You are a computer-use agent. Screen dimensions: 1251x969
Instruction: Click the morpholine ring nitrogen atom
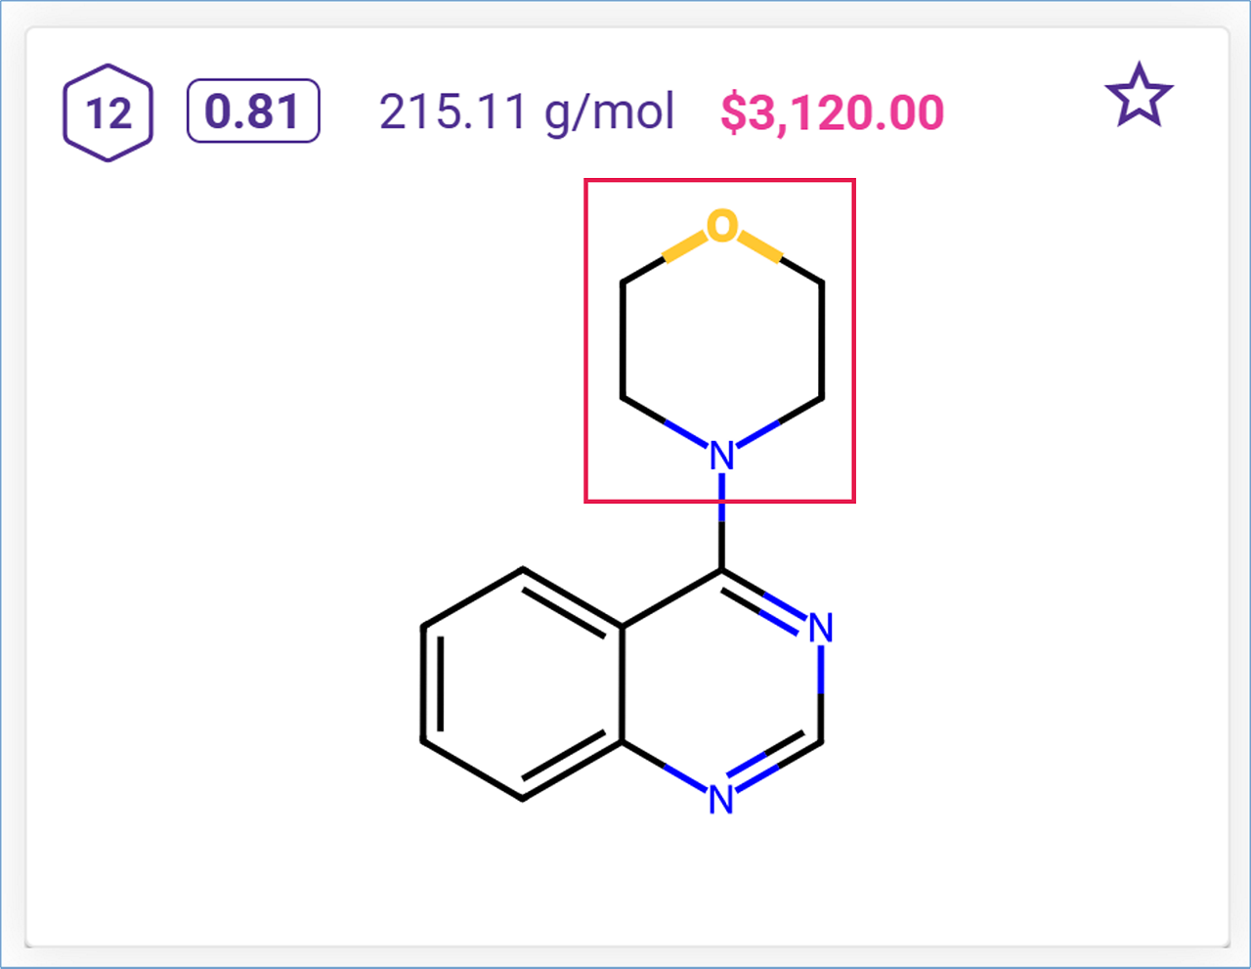[721, 456]
